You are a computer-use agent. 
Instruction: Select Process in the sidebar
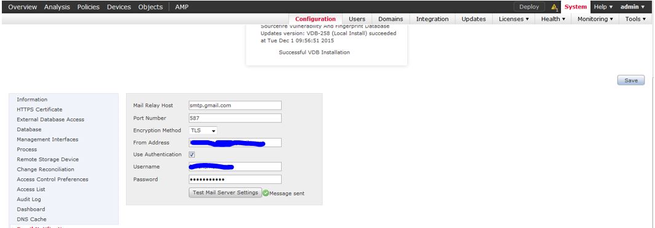click(26, 150)
